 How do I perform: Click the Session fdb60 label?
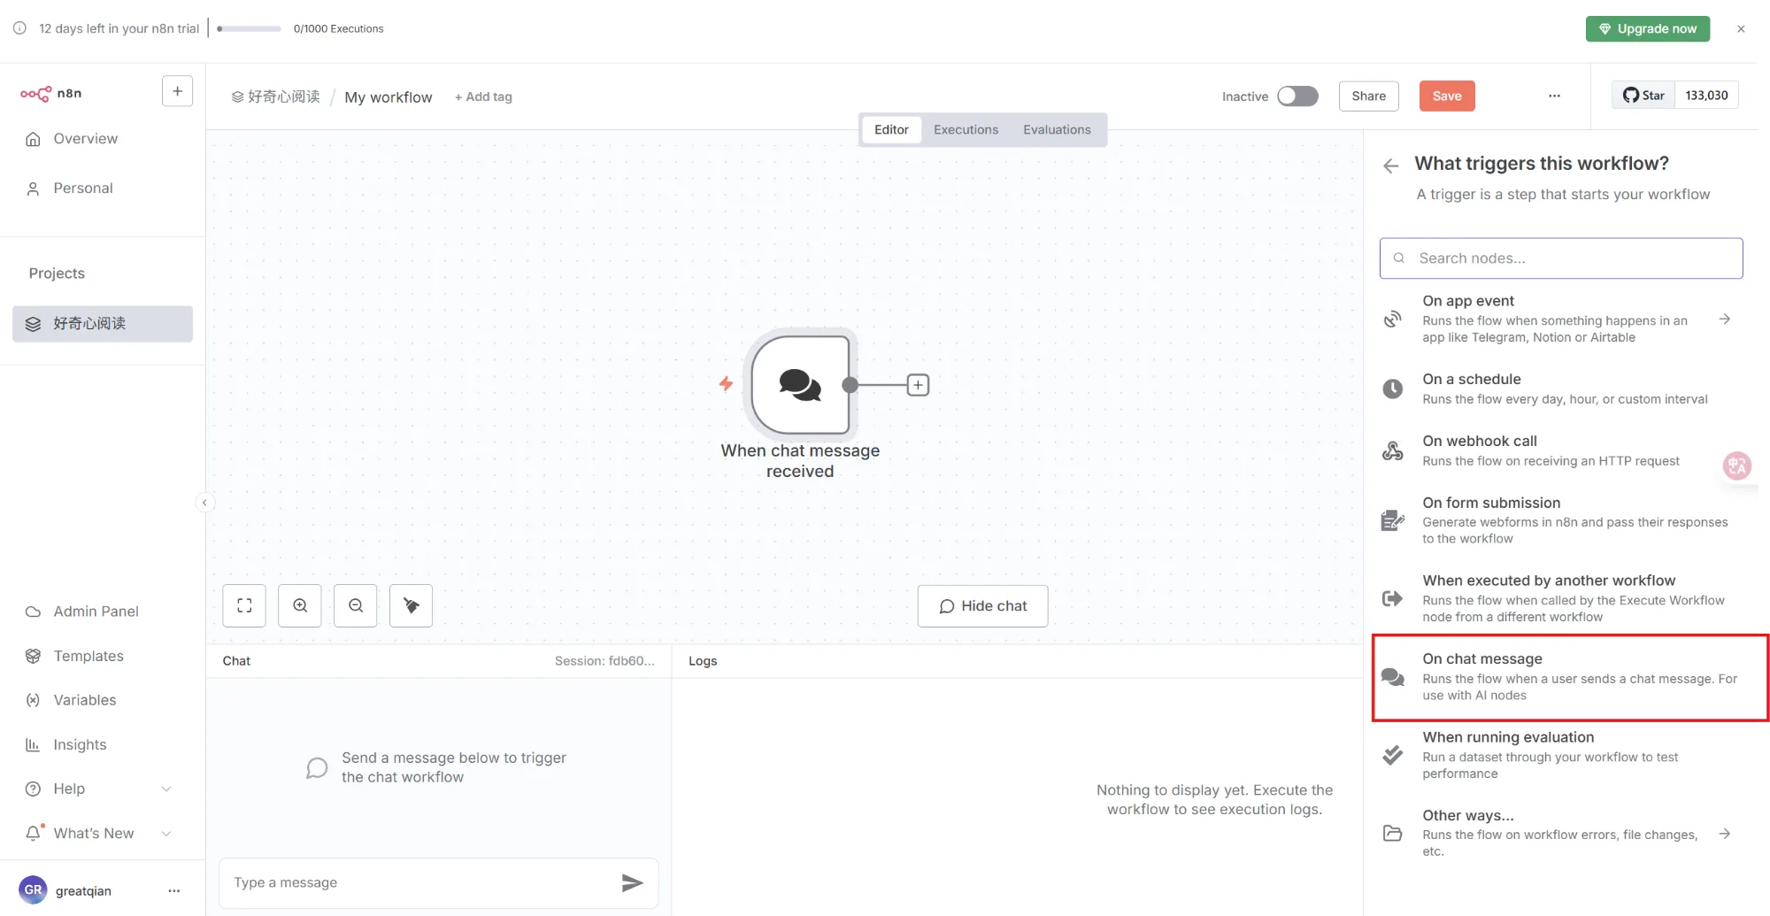[604, 661]
